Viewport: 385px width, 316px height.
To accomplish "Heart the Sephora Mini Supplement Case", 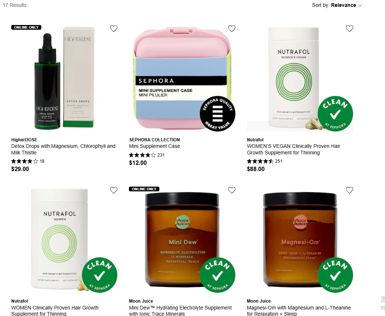I will coord(231,29).
